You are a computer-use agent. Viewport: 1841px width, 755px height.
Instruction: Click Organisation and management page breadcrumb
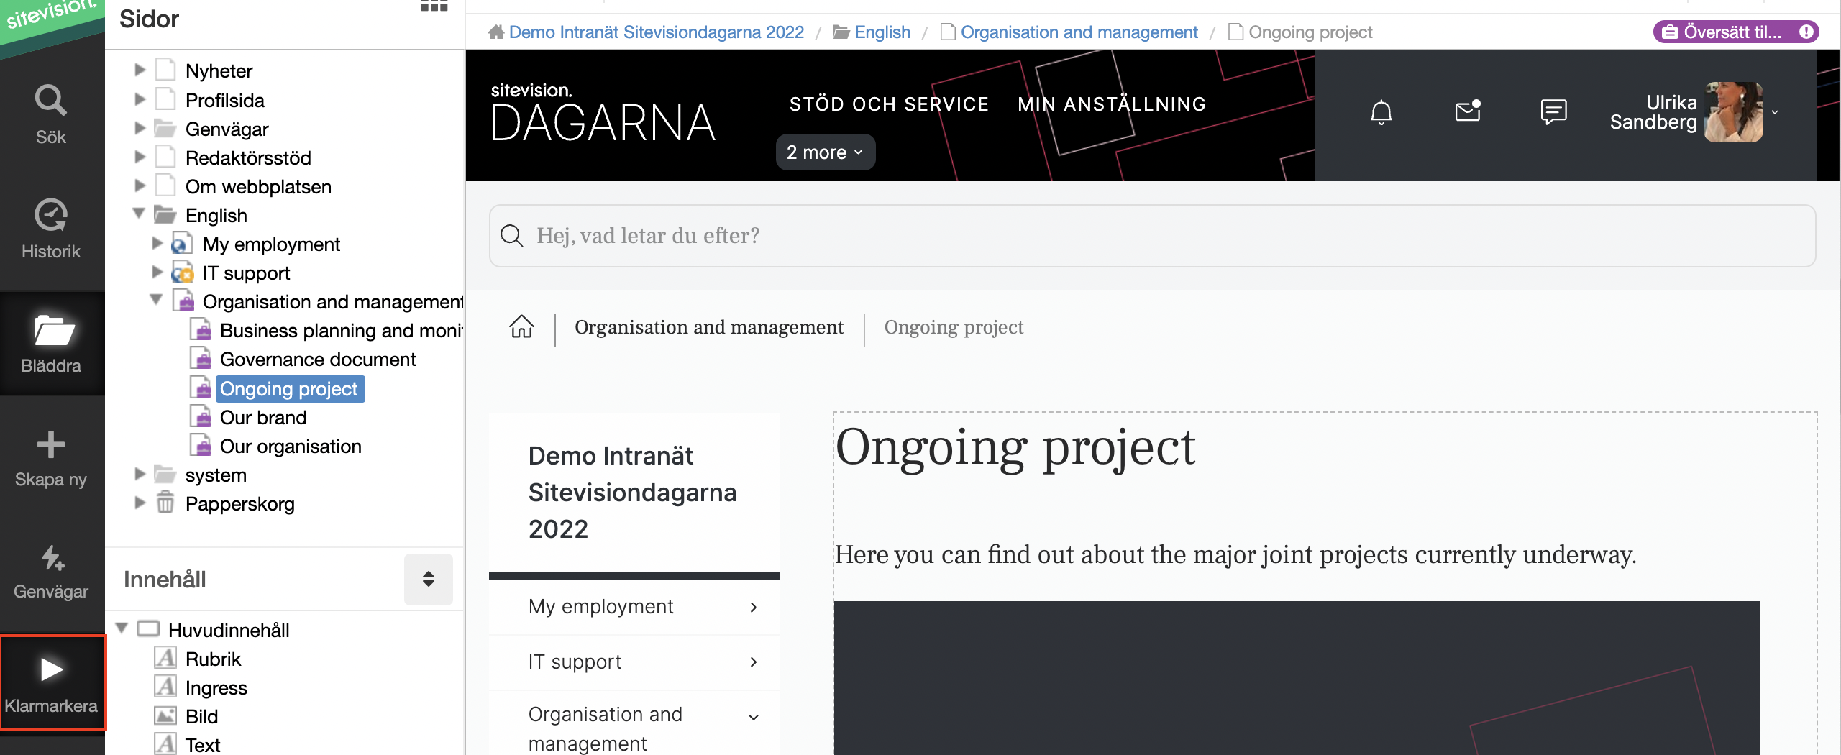click(709, 327)
